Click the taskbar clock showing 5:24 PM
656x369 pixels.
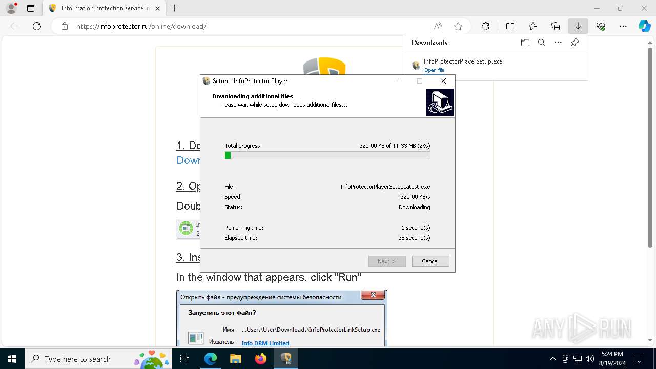[612, 359]
